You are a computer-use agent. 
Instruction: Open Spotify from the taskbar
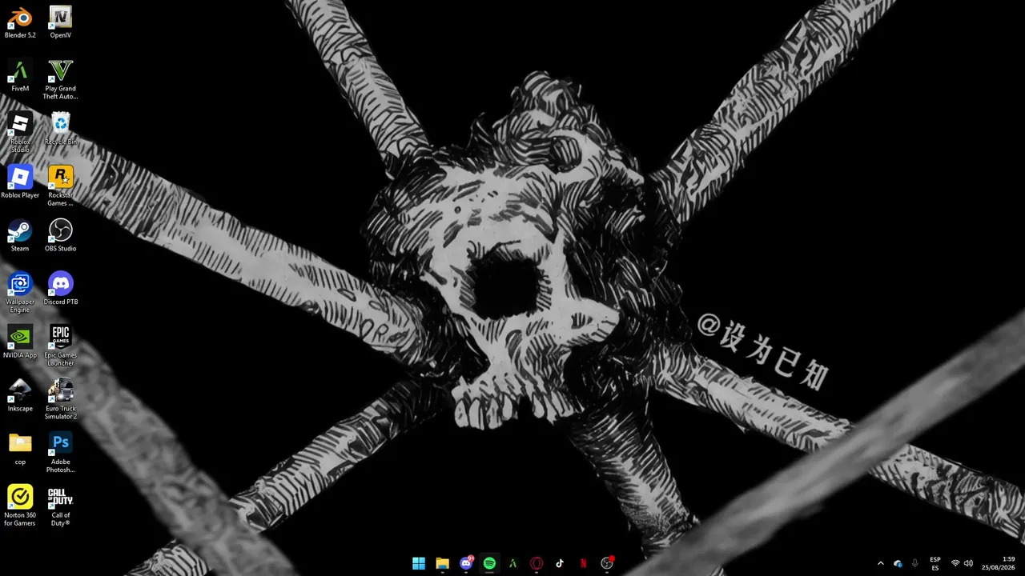pyautogui.click(x=489, y=563)
